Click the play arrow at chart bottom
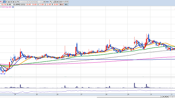Viewport: 175px width, 98px height. (x=162, y=97)
